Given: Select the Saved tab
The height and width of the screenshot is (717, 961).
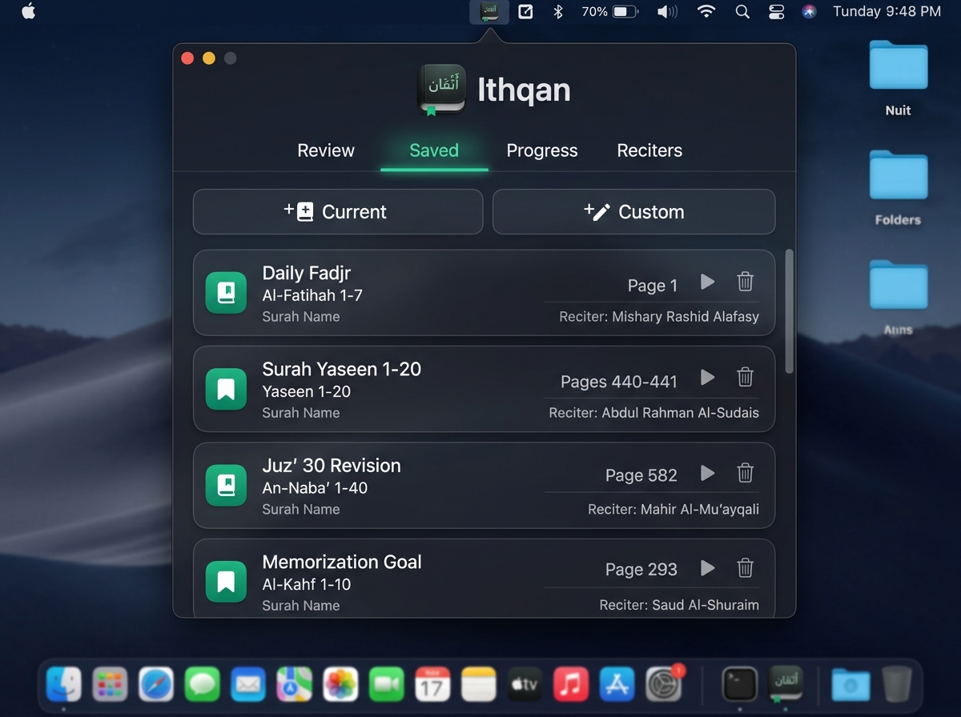Looking at the screenshot, I should pyautogui.click(x=434, y=150).
